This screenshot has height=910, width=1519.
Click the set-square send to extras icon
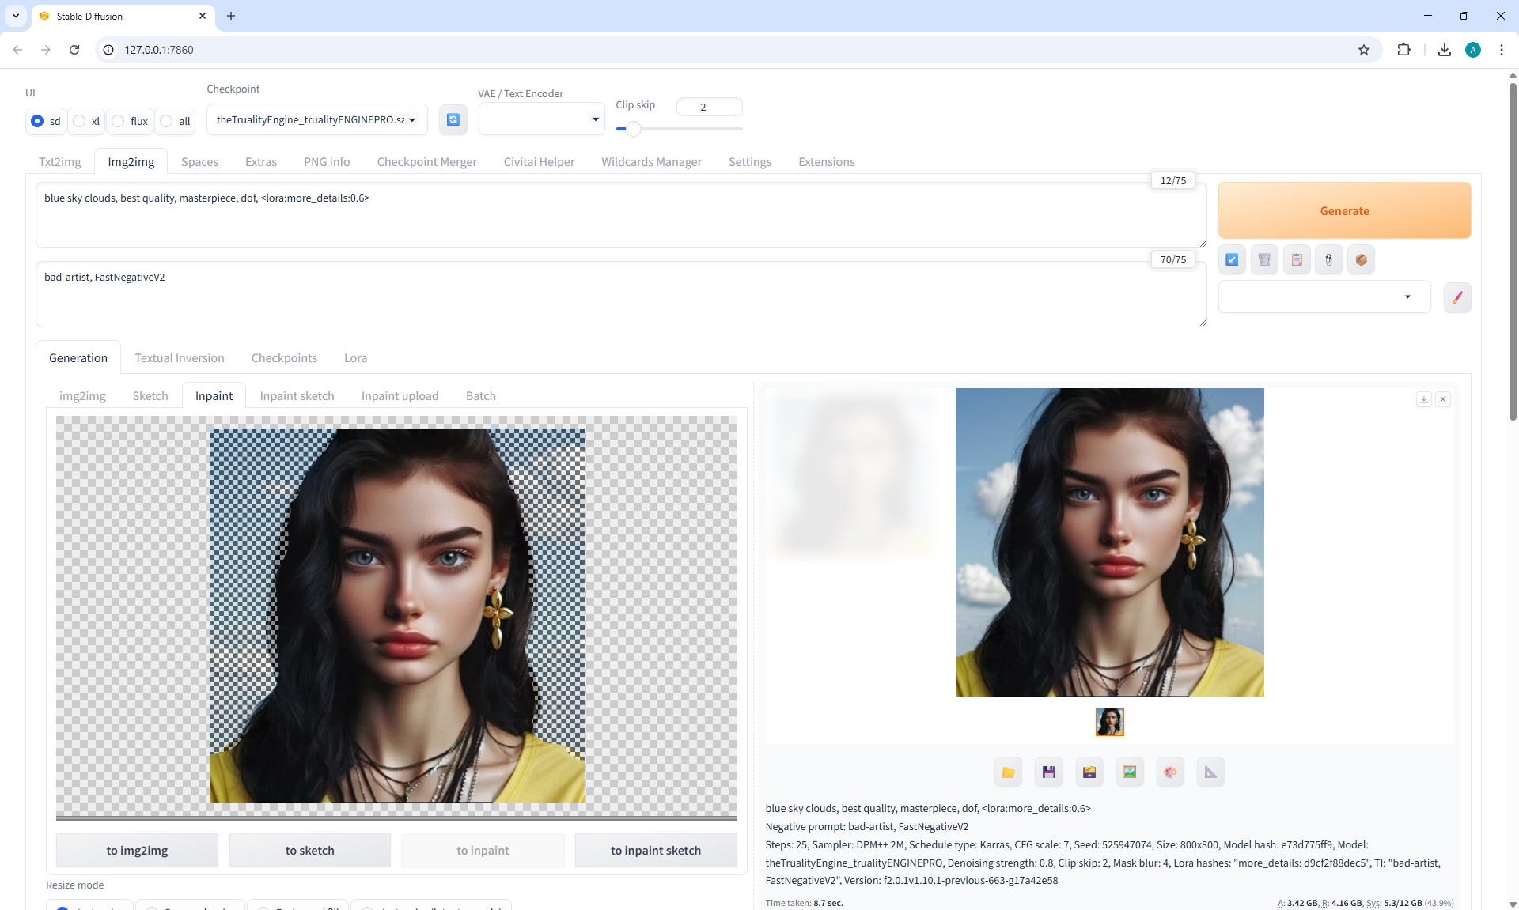[1210, 772]
